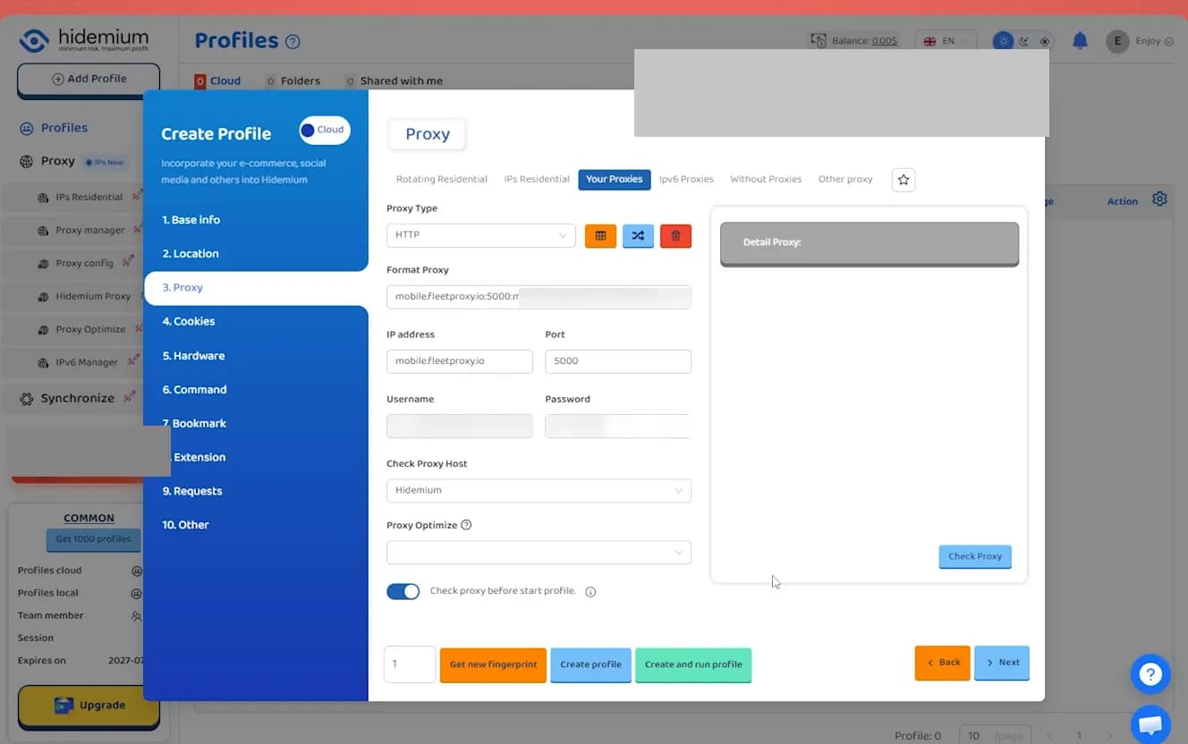Open the live chat bubble icon
Screen dimensions: 1188x744
(1150, 723)
